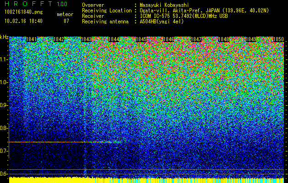
Task: Click the ICOM IC-575 receiver value
Action: coord(184,16)
